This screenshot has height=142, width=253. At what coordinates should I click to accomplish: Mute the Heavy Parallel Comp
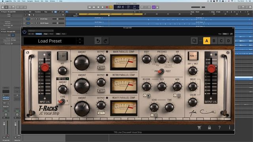click(101, 113)
